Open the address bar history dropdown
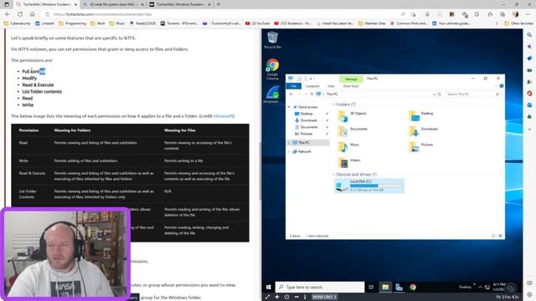 (x=434, y=94)
